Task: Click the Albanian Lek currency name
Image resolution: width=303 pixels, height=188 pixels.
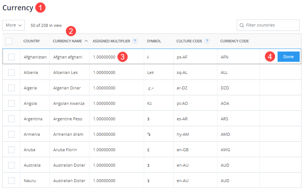Action: (66, 72)
